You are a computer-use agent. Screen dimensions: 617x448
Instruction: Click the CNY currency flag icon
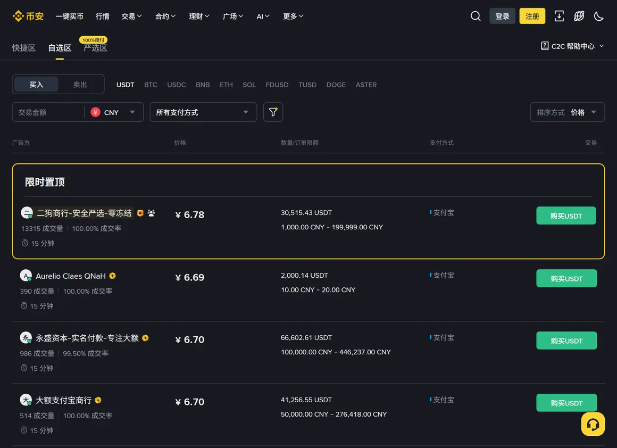coord(95,112)
